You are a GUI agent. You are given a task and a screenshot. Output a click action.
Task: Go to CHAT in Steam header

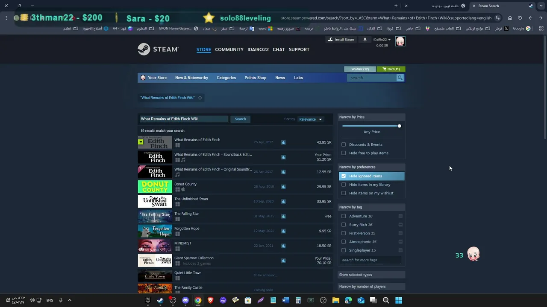[x=279, y=49]
